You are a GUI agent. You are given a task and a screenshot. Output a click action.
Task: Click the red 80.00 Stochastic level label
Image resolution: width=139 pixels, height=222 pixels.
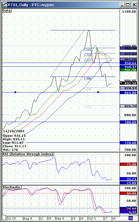128,194
